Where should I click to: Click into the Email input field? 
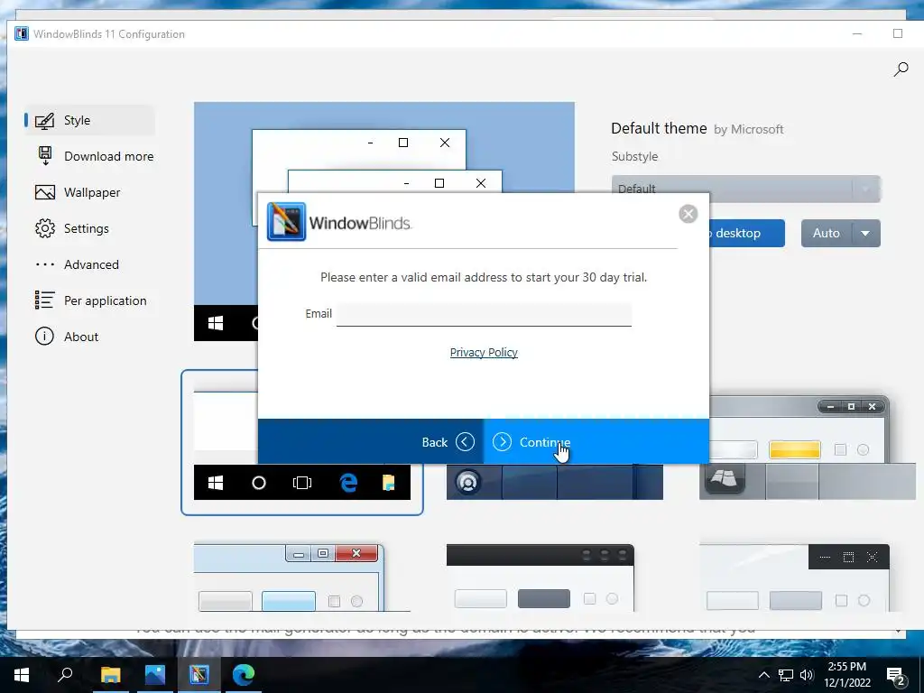(x=484, y=314)
